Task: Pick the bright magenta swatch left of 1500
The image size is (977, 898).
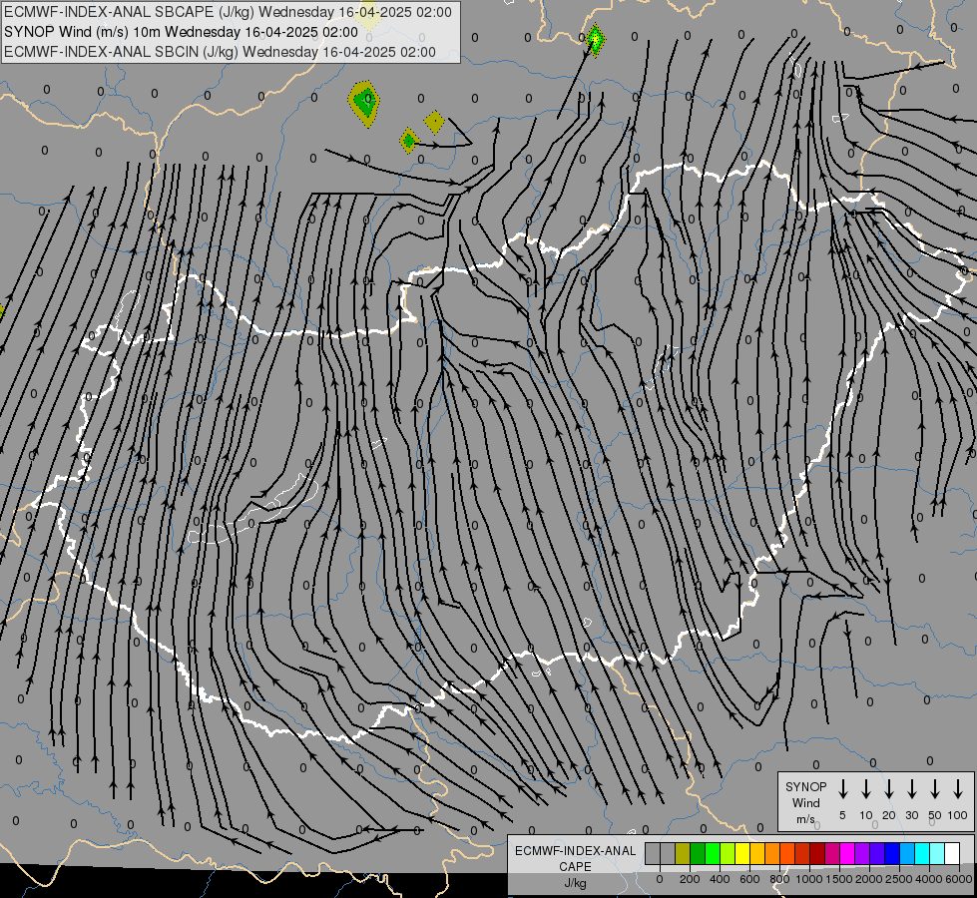Action: 847,853
